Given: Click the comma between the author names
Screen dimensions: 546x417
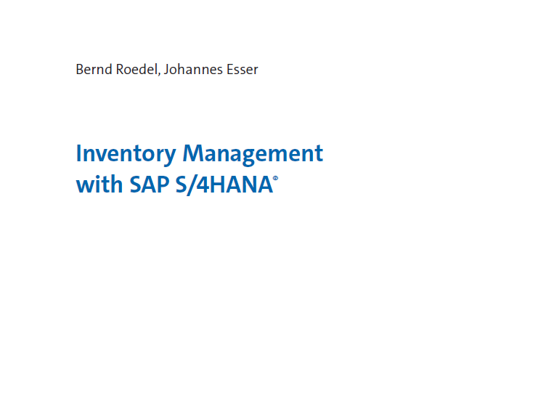Looking at the screenshot, I should (x=154, y=73).
